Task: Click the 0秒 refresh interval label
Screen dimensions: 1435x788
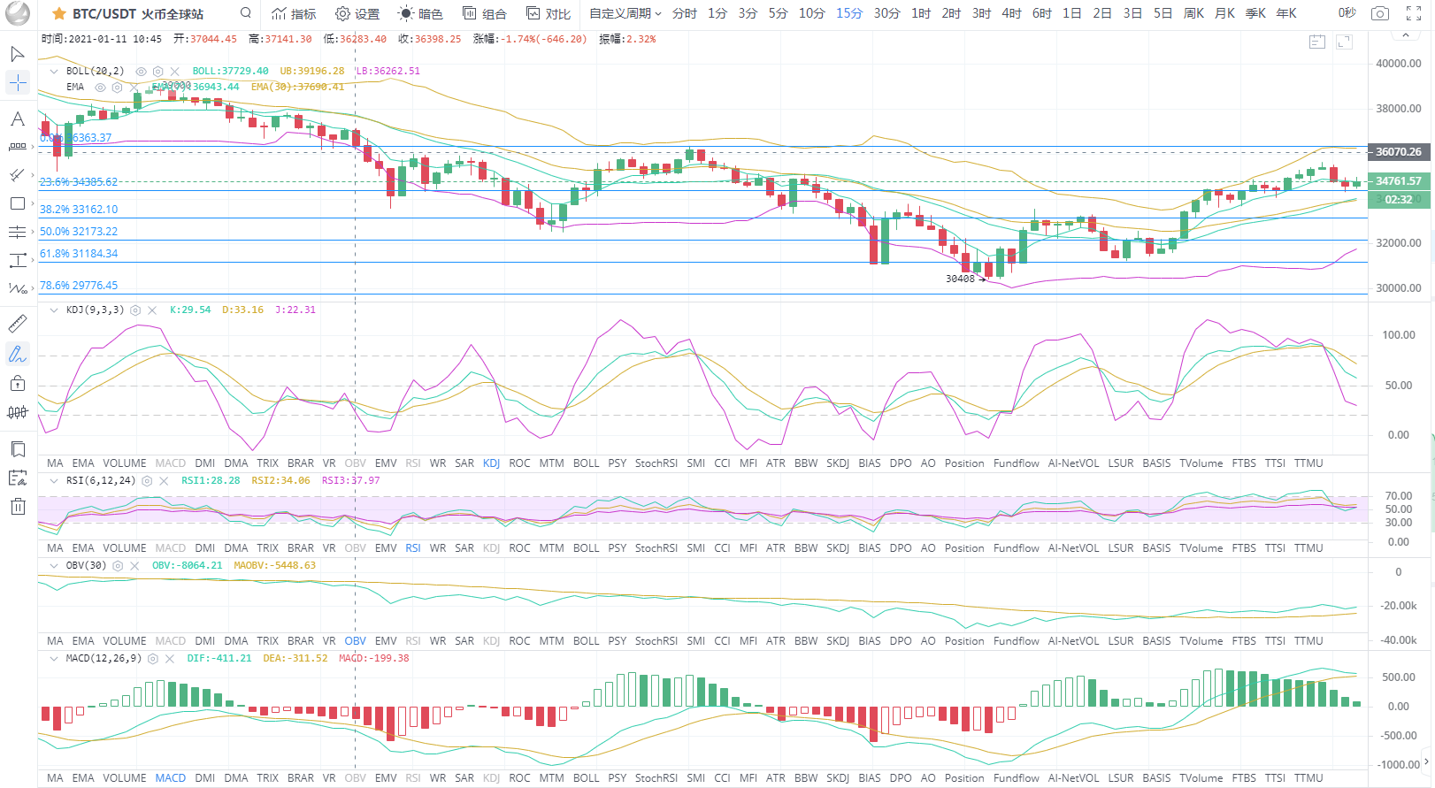Action: point(1347,13)
